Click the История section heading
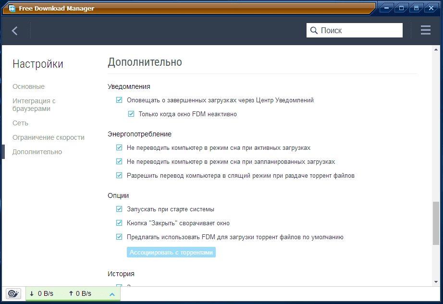Screen dimensions: 443x304 (x=121, y=274)
